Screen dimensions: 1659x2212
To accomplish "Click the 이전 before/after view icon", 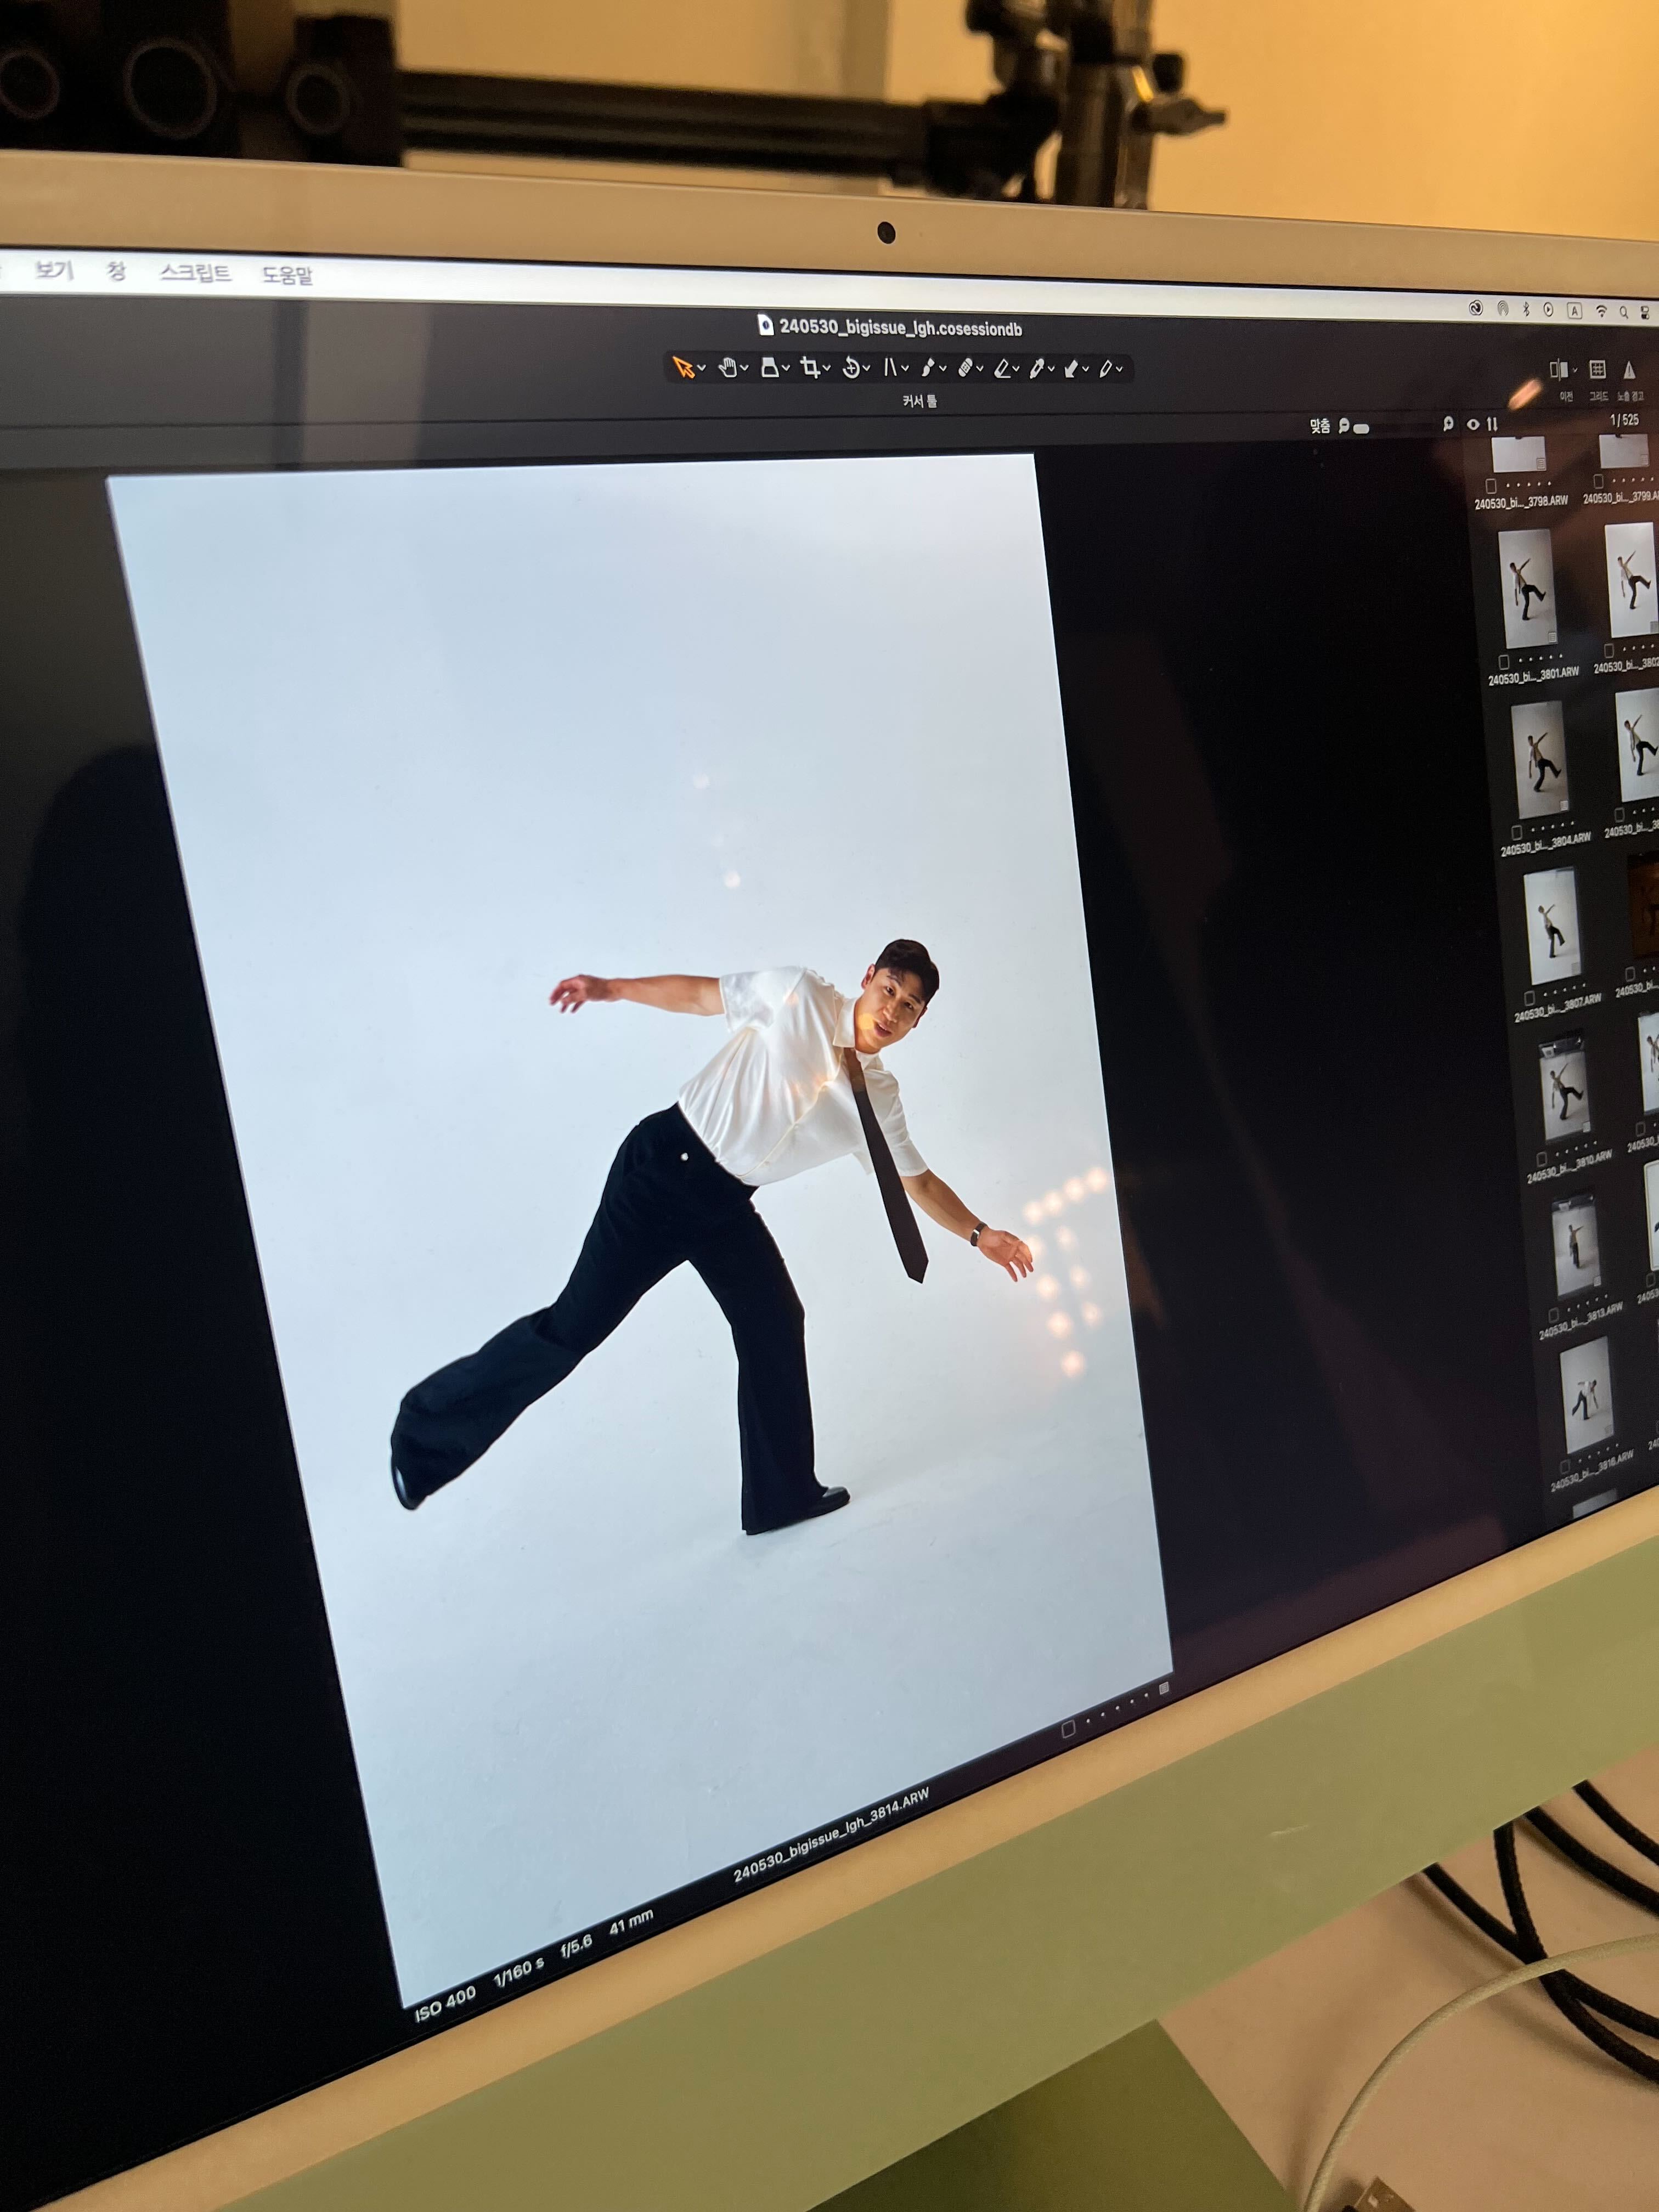I will [x=1559, y=370].
